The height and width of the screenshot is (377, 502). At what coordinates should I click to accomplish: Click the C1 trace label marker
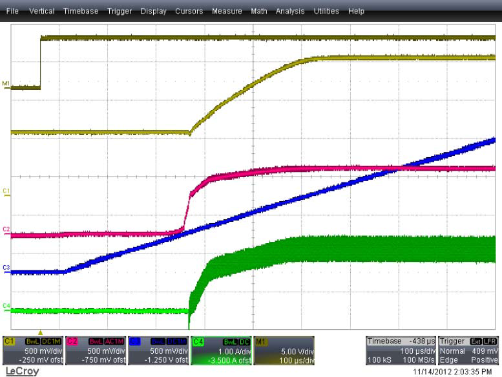tap(6, 191)
